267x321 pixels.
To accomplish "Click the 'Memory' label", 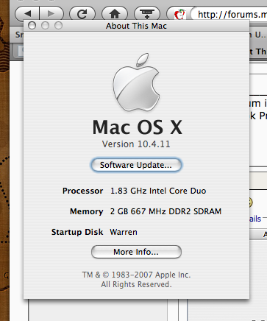I will [x=87, y=211].
